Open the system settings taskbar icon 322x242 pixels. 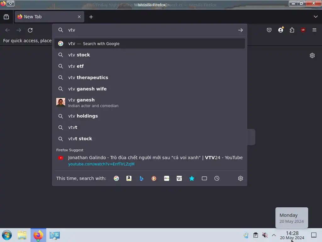pos(54,235)
